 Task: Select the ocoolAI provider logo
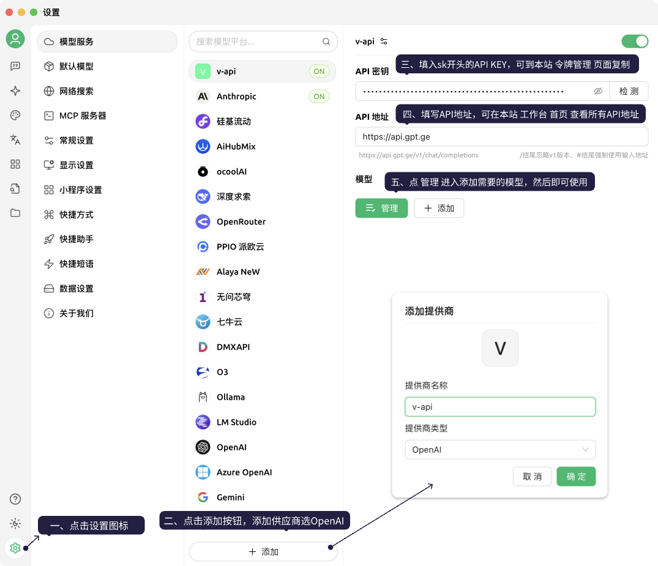click(203, 172)
